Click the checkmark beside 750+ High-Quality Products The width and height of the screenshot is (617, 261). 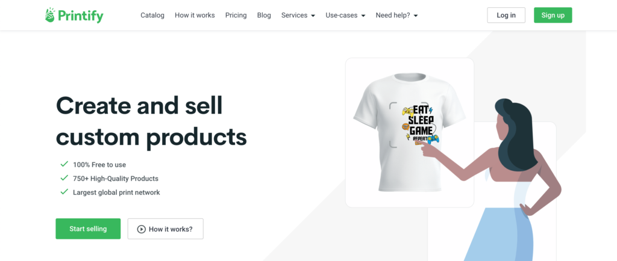click(64, 178)
